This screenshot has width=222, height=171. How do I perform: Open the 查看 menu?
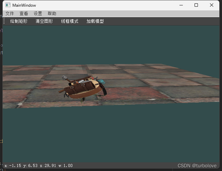(24, 14)
